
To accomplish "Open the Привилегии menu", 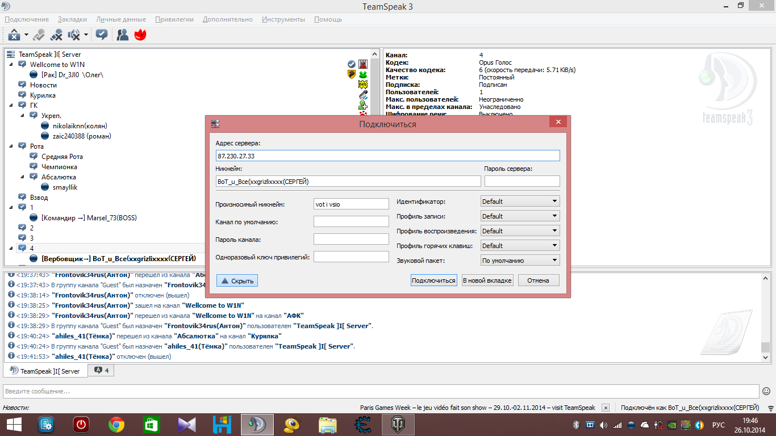I will point(174,19).
